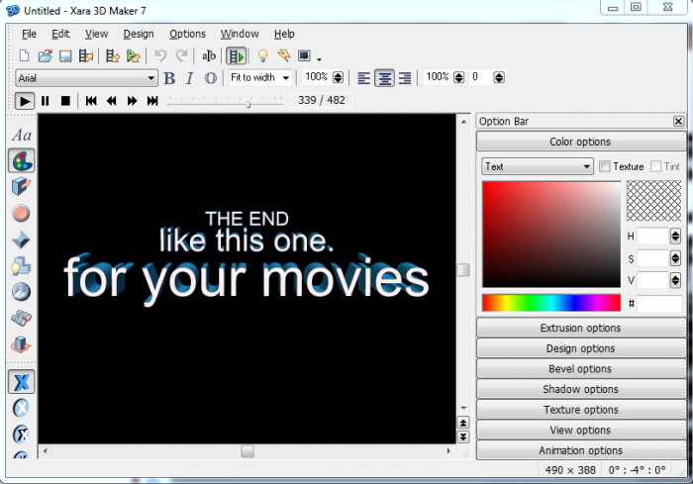Click the Open file folder icon
Viewport: 693px width, 484px height.
pos(45,55)
